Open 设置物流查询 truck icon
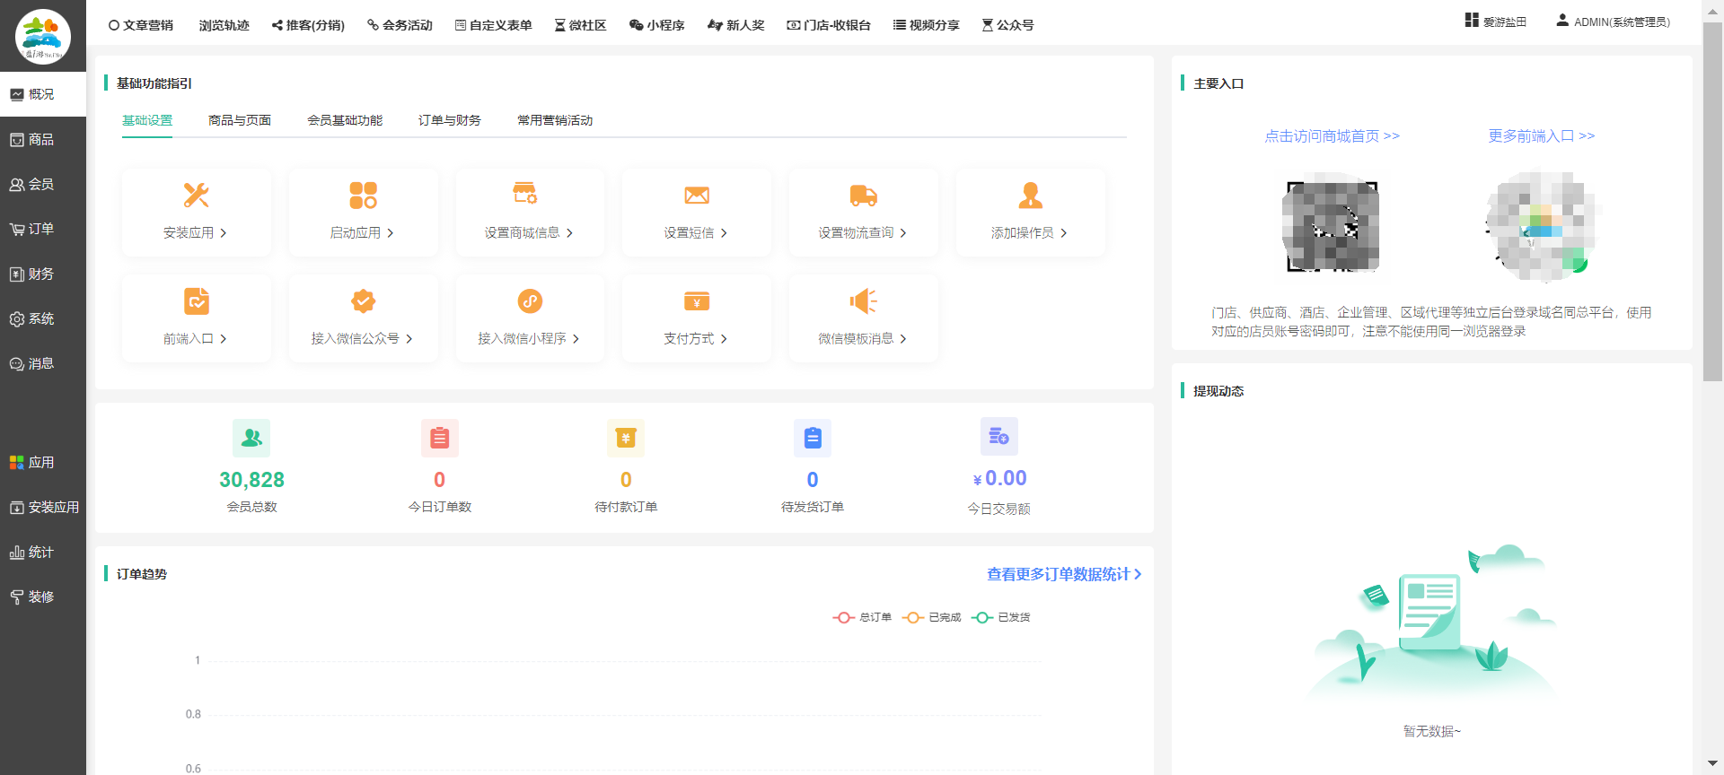This screenshot has height=775, width=1724. point(863,196)
